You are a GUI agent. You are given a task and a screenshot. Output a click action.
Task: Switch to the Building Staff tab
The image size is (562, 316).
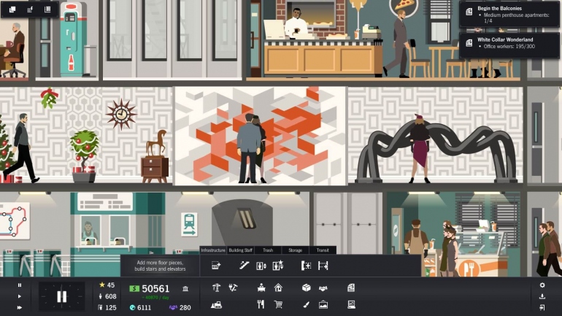[x=241, y=250]
